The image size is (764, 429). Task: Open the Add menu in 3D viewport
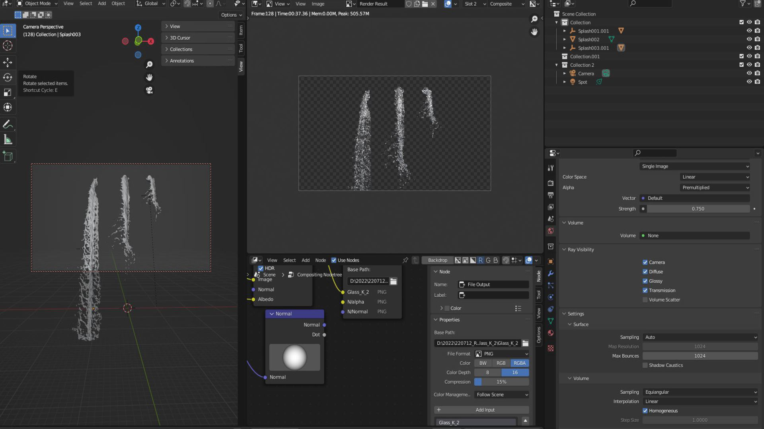tap(102, 4)
